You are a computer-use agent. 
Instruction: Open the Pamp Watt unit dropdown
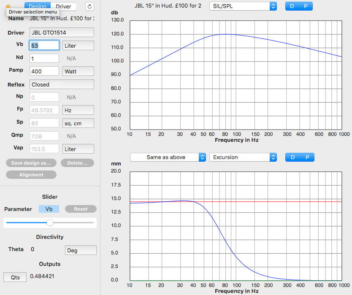pyautogui.click(x=78, y=71)
